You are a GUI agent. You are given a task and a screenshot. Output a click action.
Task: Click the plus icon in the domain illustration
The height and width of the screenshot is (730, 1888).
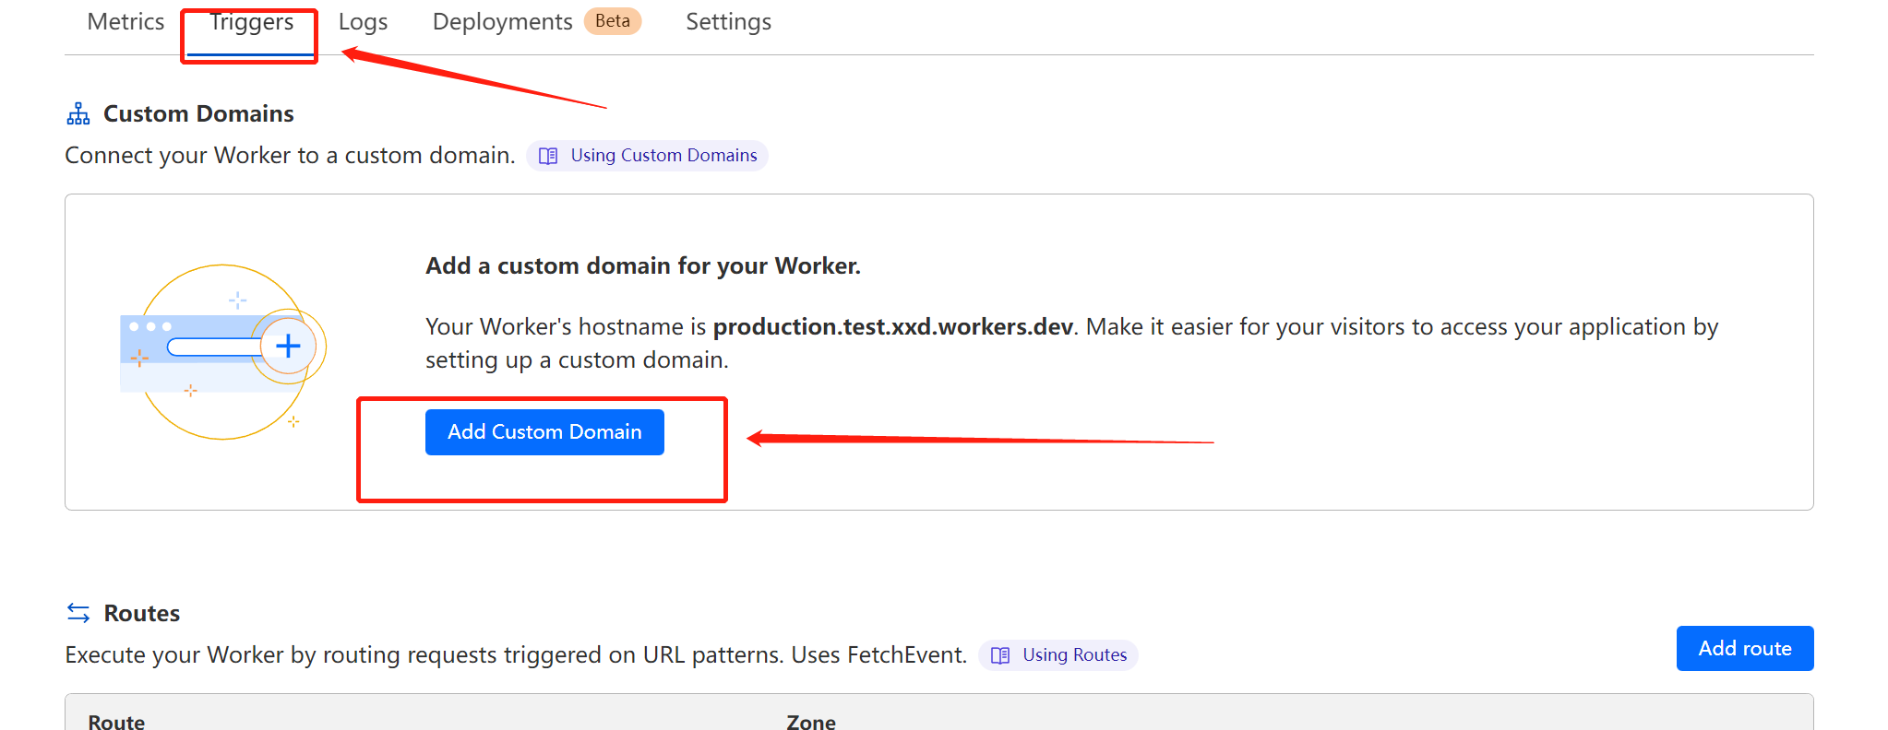[x=288, y=346]
